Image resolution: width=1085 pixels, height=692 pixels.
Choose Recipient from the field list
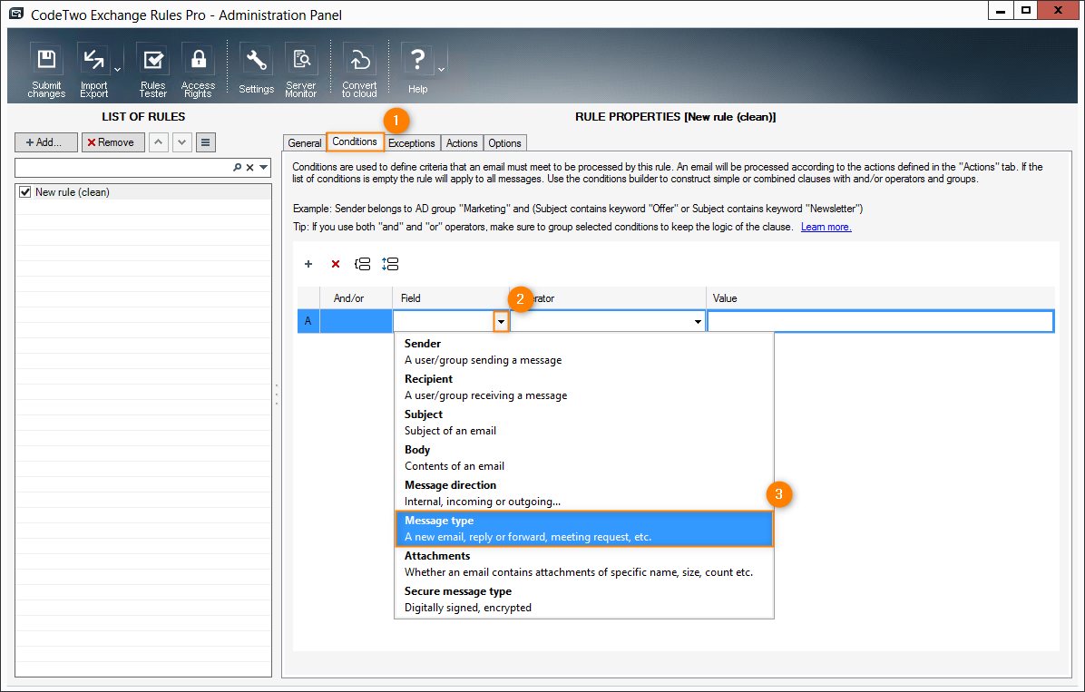583,387
